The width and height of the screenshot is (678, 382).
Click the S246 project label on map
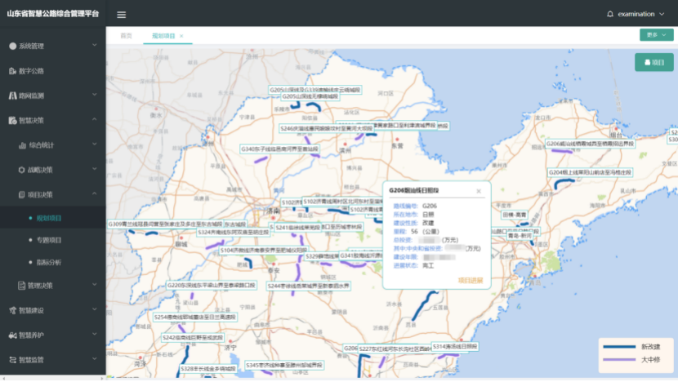[x=326, y=128]
